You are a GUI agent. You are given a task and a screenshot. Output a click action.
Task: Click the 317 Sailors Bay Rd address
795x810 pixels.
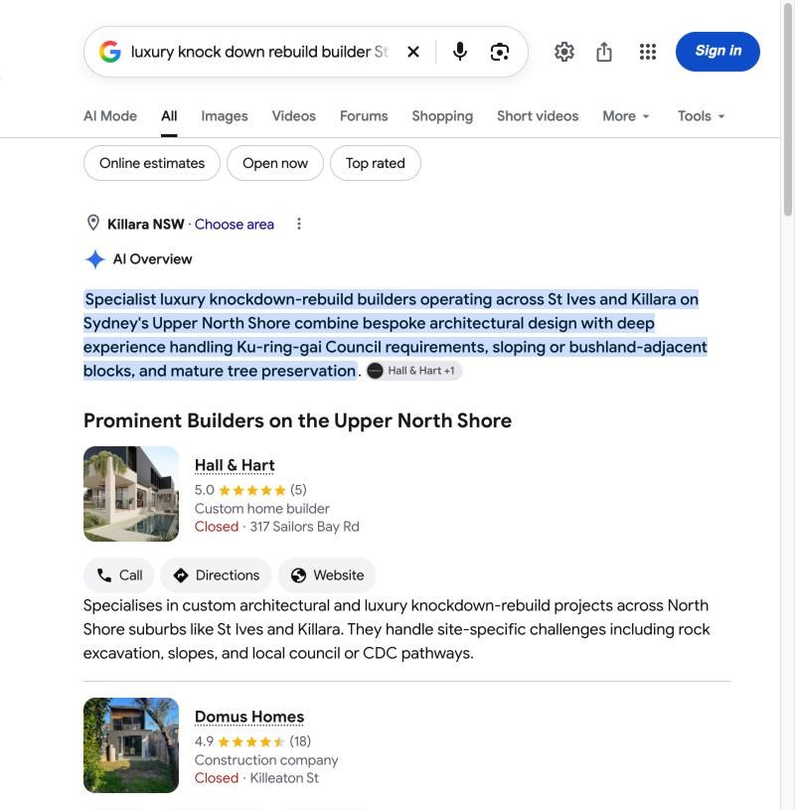click(x=305, y=527)
